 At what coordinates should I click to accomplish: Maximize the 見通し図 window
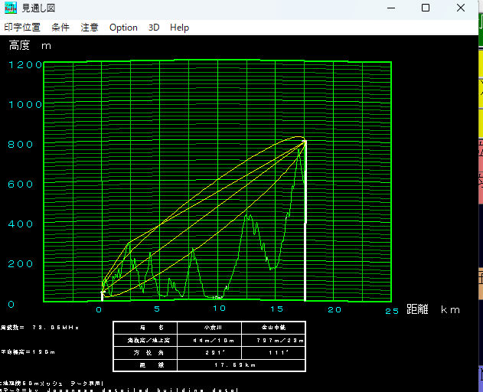pos(426,8)
